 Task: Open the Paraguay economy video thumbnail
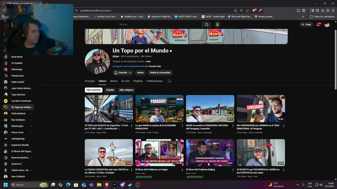[160, 109]
